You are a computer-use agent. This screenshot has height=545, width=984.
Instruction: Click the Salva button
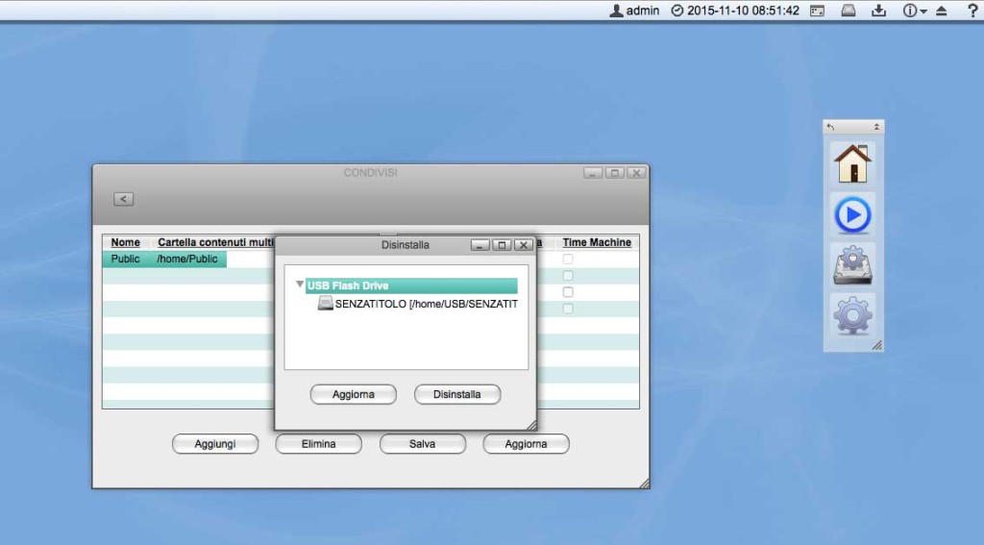coord(423,444)
